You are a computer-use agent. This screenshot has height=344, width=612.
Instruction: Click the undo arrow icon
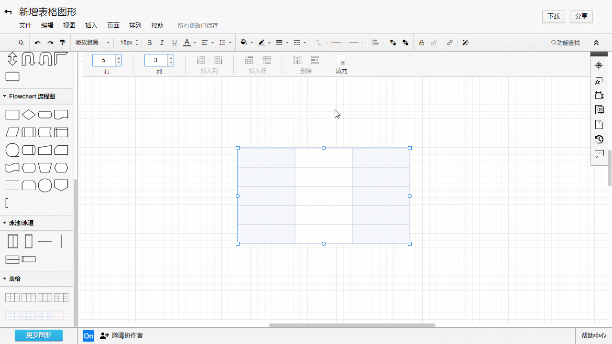click(37, 43)
